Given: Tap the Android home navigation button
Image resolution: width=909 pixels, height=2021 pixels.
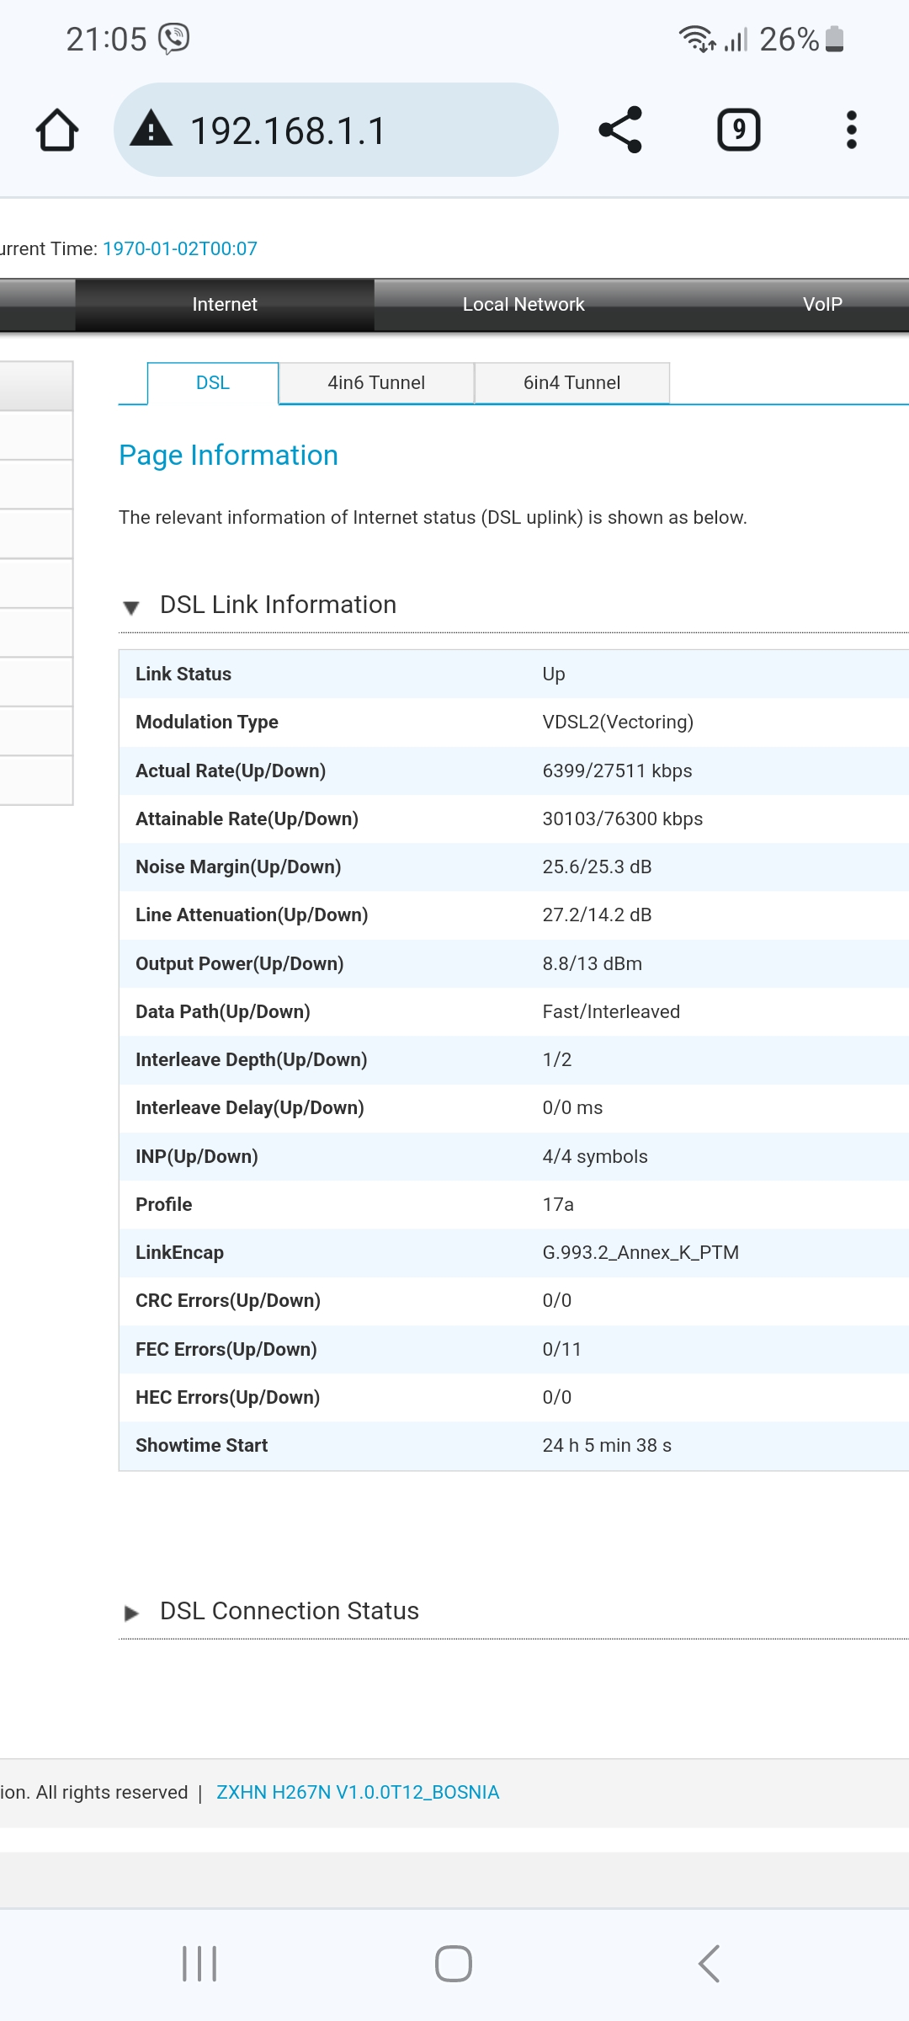Looking at the screenshot, I should click(x=454, y=1964).
